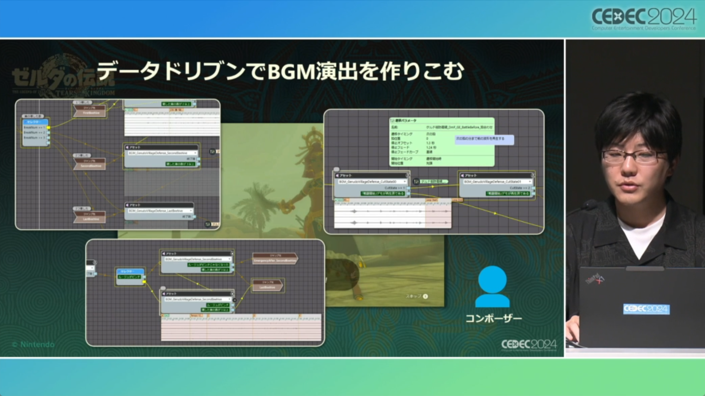Image resolution: width=705 pixels, height=396 pixels.
Task: Click the blue tooltip note on the transition panel
Action: coord(484,140)
